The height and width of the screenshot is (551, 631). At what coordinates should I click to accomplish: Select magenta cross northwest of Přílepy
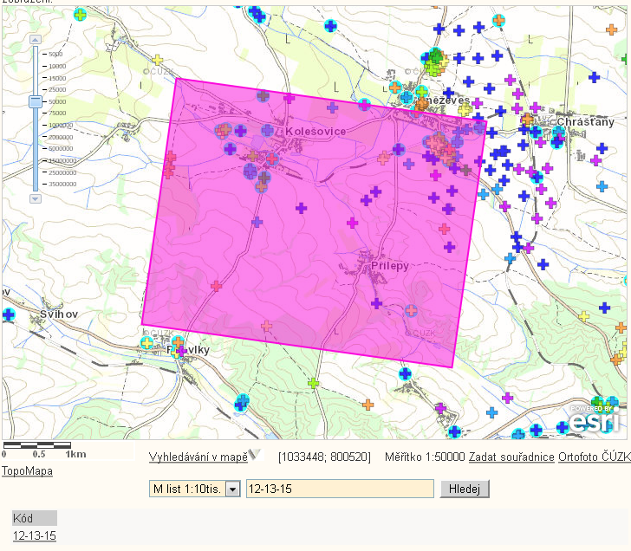pyautogui.click(x=352, y=223)
